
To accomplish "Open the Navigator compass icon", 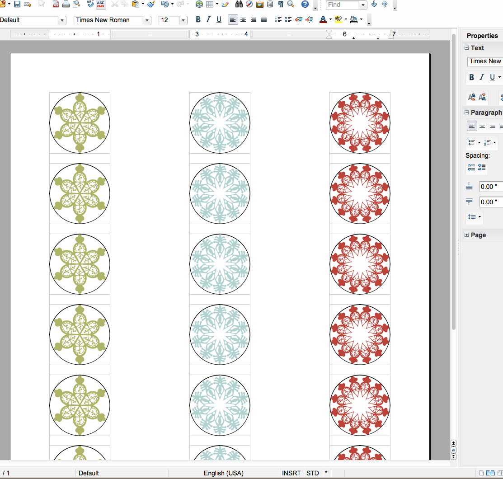I will [x=249, y=5].
